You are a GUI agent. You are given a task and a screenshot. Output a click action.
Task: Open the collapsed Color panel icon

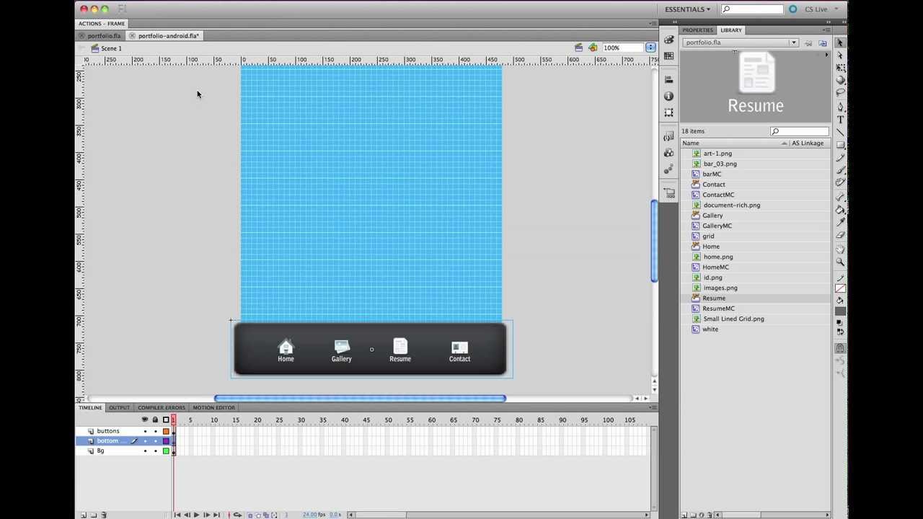pyautogui.click(x=669, y=40)
